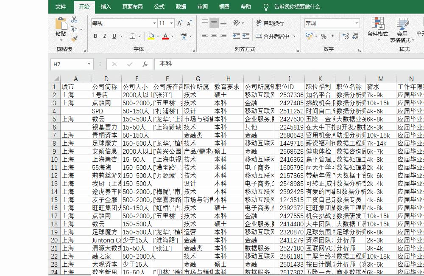Click the Insert Function fx icon
This screenshot has height=276, width=424.
(145, 64)
